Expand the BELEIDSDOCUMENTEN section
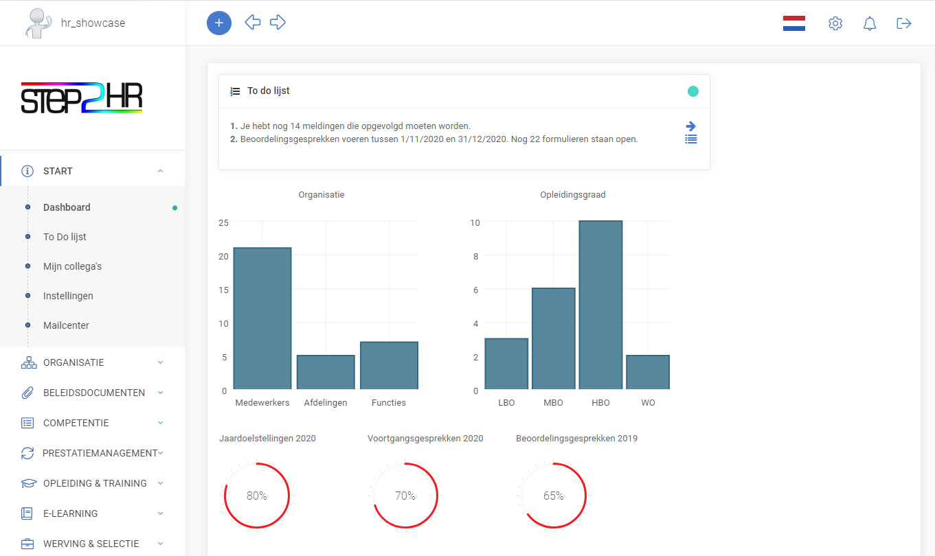The height and width of the screenshot is (556, 935). pos(93,392)
